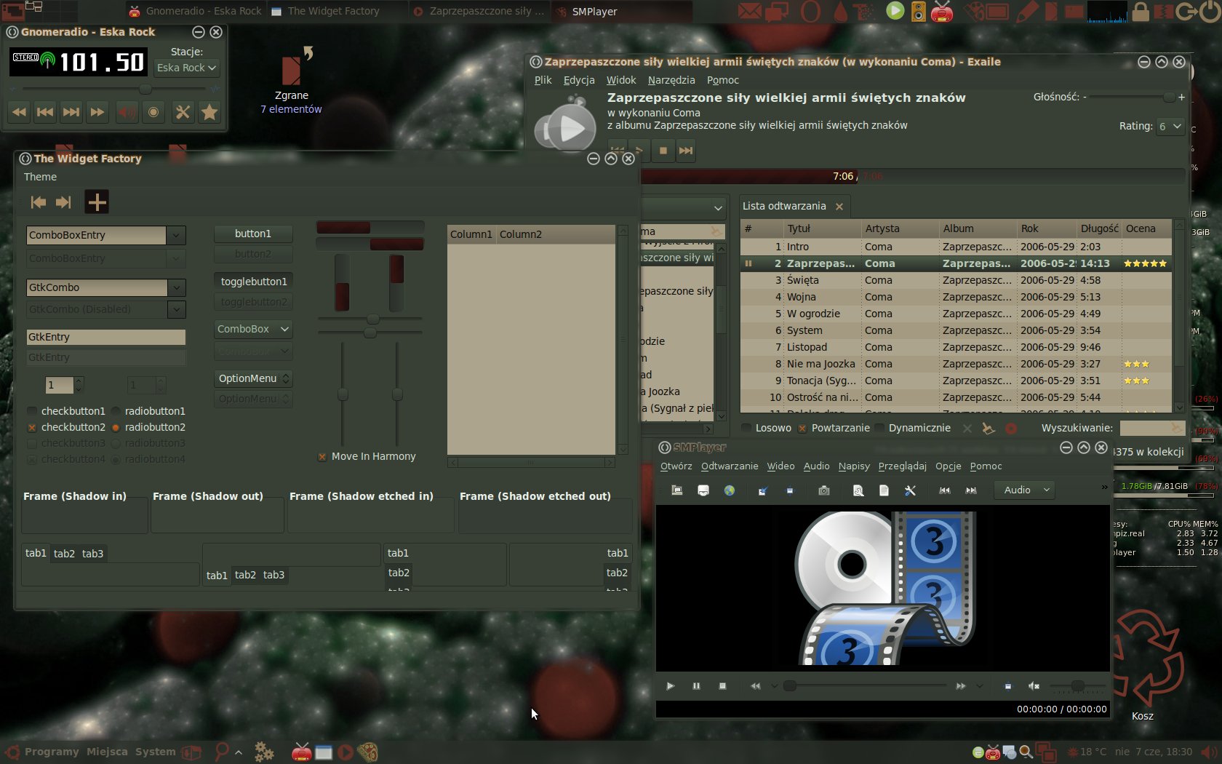Screen dimensions: 1222x764
Task: Open Gnomeradio preferences tools icon
Action: point(183,112)
